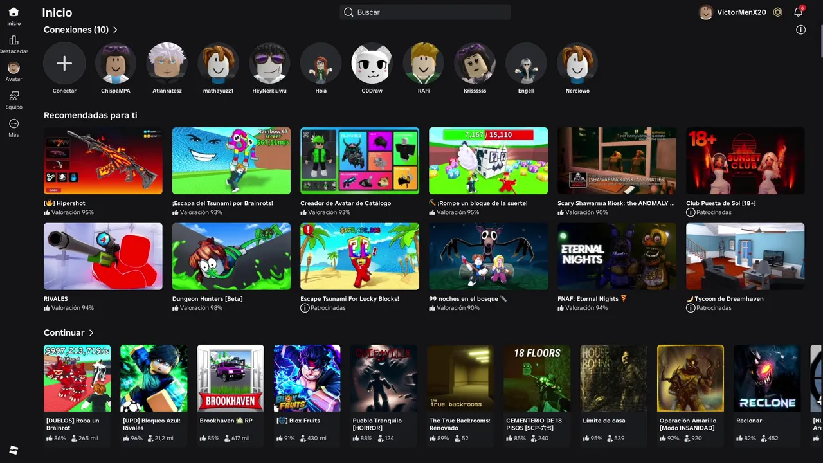Open FNAF: Eternal Nights thumbnail
823x463 pixels.
pos(617,257)
